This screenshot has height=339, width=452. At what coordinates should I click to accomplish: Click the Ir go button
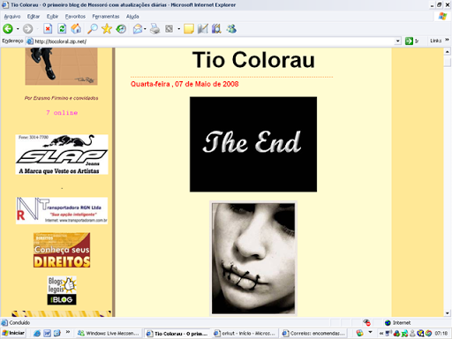(x=412, y=41)
